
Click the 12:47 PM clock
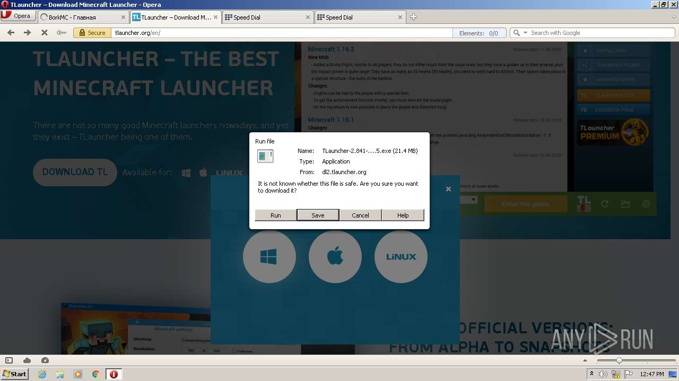652,374
